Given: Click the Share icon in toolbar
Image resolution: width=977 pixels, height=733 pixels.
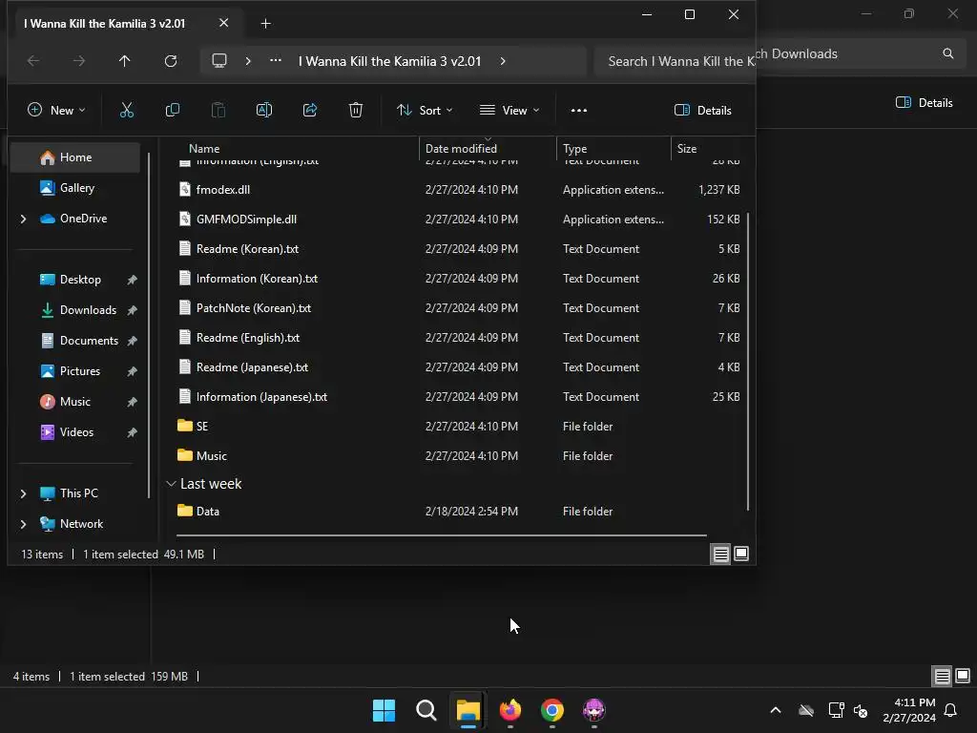Looking at the screenshot, I should point(310,111).
